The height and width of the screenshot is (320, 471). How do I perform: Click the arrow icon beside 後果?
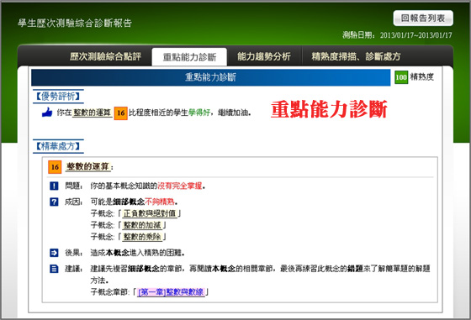(x=54, y=253)
